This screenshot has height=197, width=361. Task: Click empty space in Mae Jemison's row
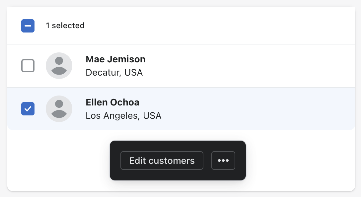249,66
